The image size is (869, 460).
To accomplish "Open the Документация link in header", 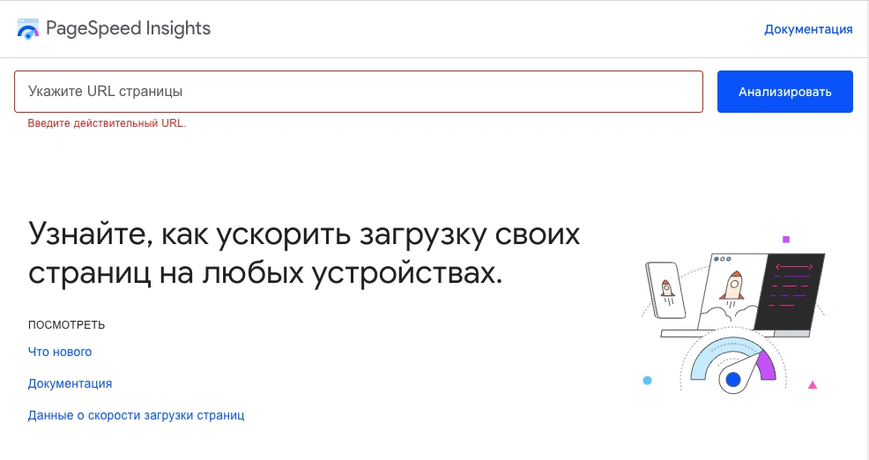I will point(808,29).
